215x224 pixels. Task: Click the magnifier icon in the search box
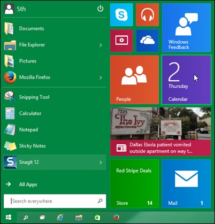pos(100,201)
